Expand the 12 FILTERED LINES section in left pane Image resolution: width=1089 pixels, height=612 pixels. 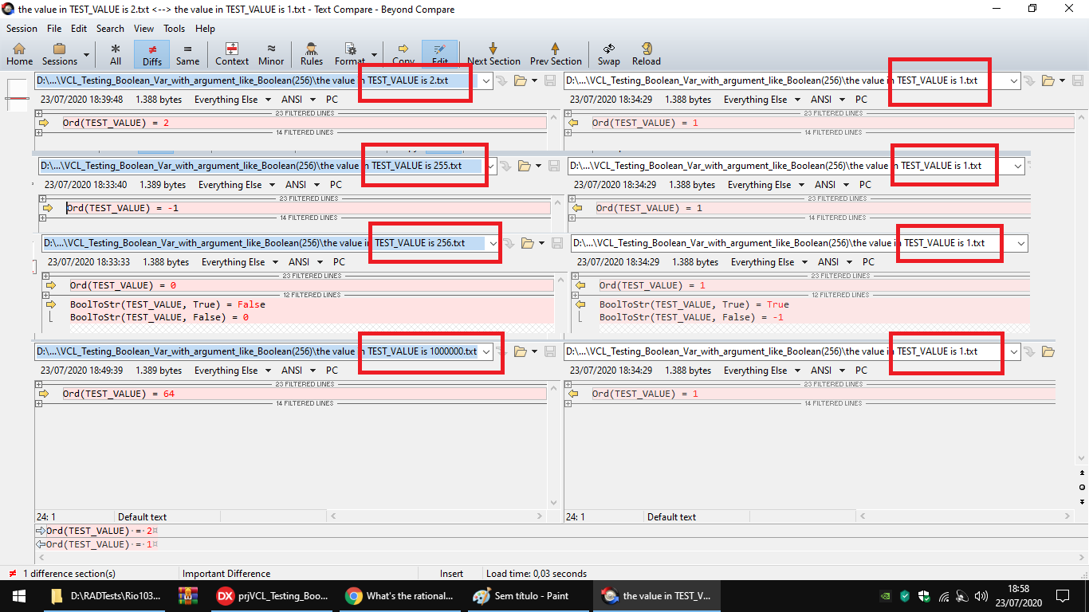pos(46,295)
